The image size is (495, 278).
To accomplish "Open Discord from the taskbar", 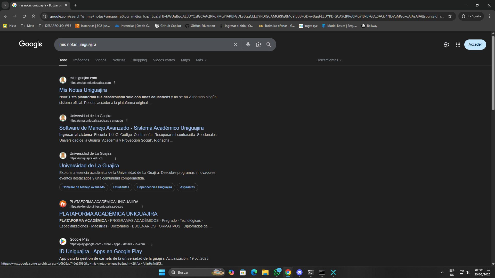I will [x=299, y=272].
